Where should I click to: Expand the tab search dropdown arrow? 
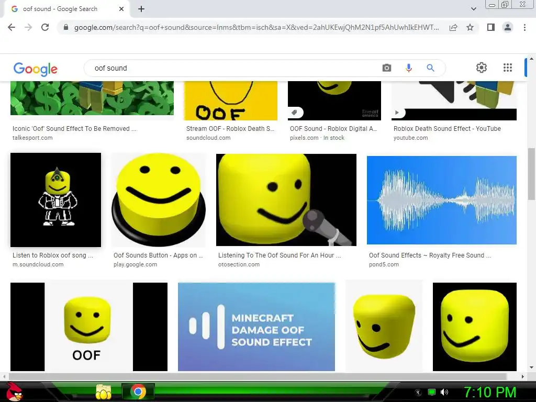coord(474,9)
